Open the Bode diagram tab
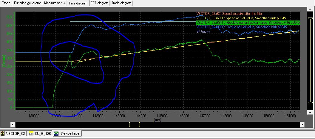315x139 pixels. pyautogui.click(x=121, y=3)
